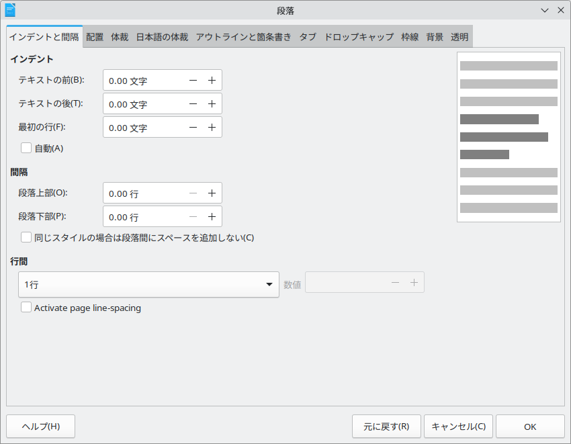Confirm with the OK button
The image size is (571, 444).
coord(530,426)
